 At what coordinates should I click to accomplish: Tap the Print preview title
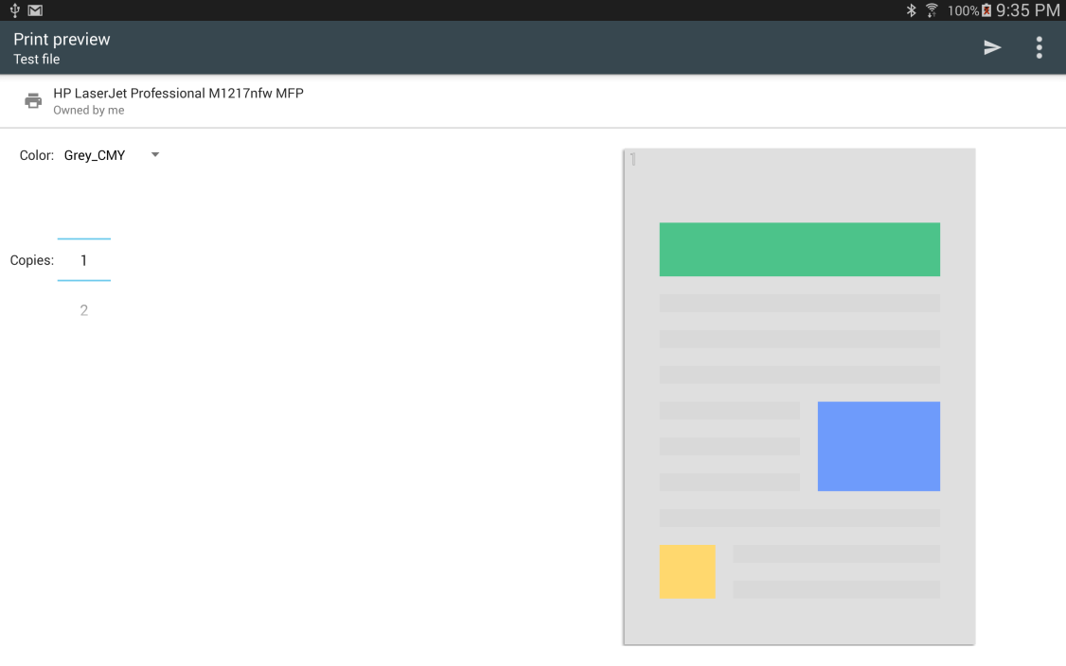point(62,40)
